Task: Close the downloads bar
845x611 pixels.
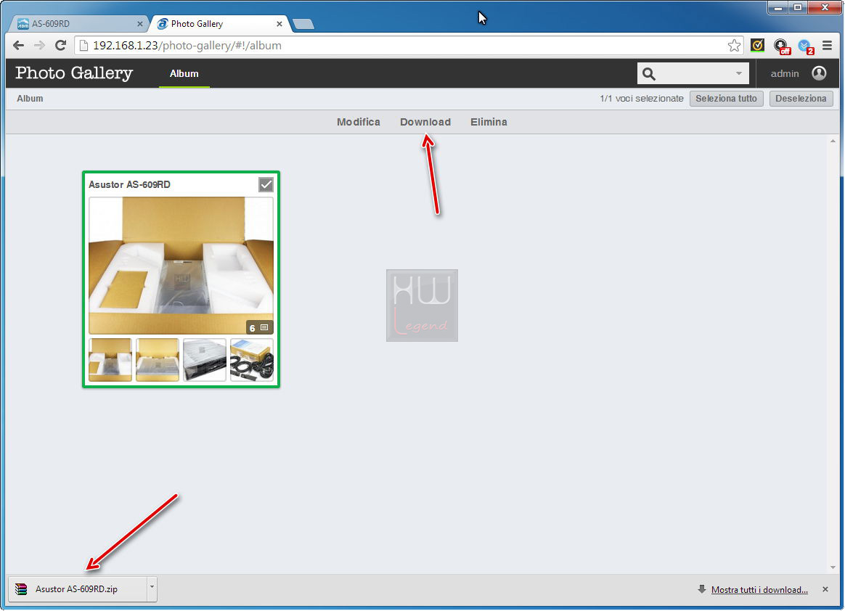Action: (825, 589)
